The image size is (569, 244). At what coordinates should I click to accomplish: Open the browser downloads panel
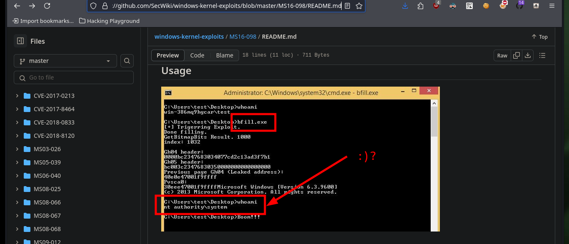point(405,6)
